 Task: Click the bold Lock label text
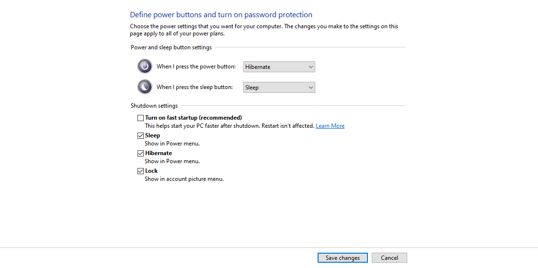point(151,171)
